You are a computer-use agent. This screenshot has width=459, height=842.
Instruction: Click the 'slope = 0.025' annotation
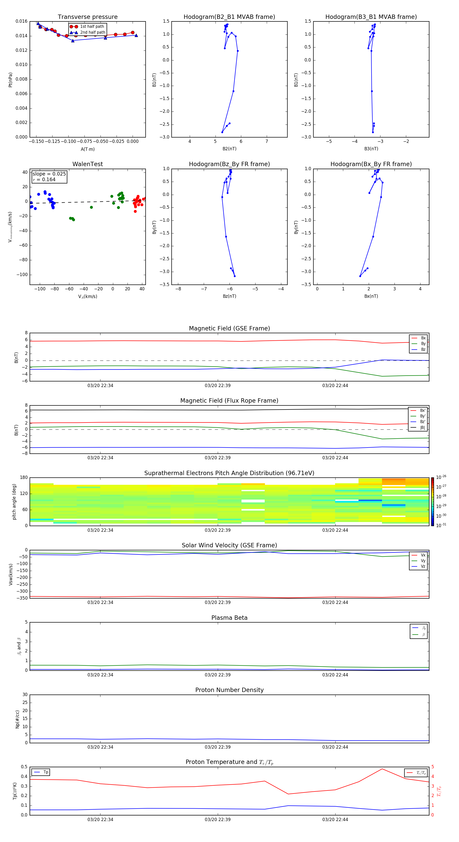(49, 174)
